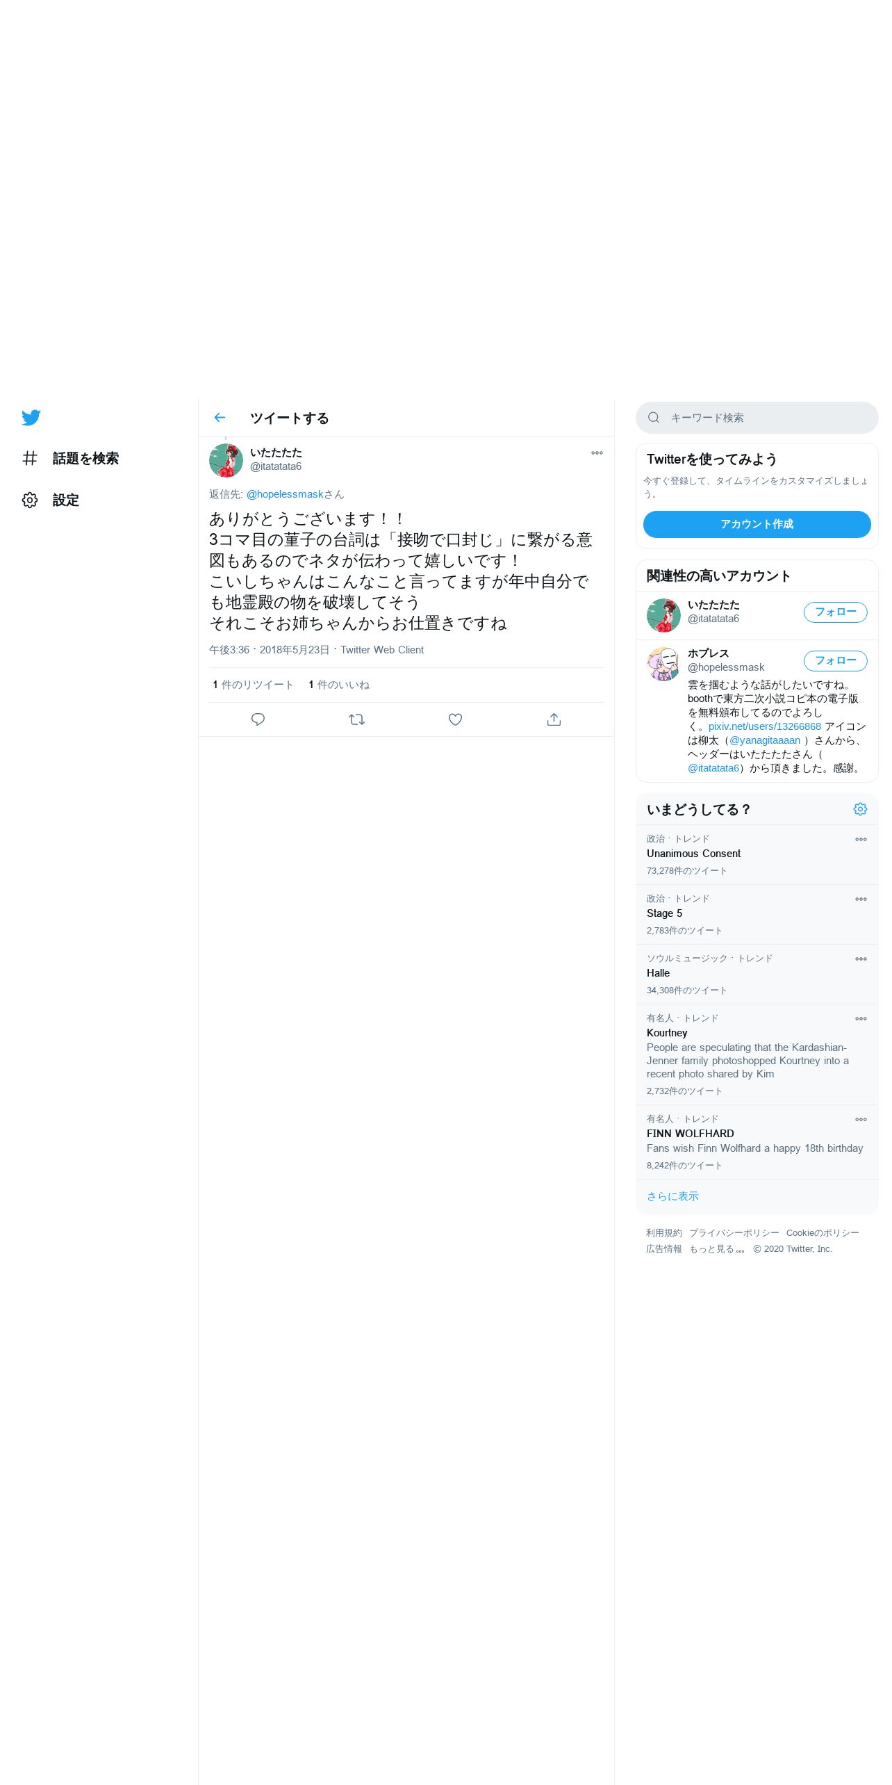Open the tweet's more options menu
Viewport: 892px width, 1785px height.
(x=597, y=453)
